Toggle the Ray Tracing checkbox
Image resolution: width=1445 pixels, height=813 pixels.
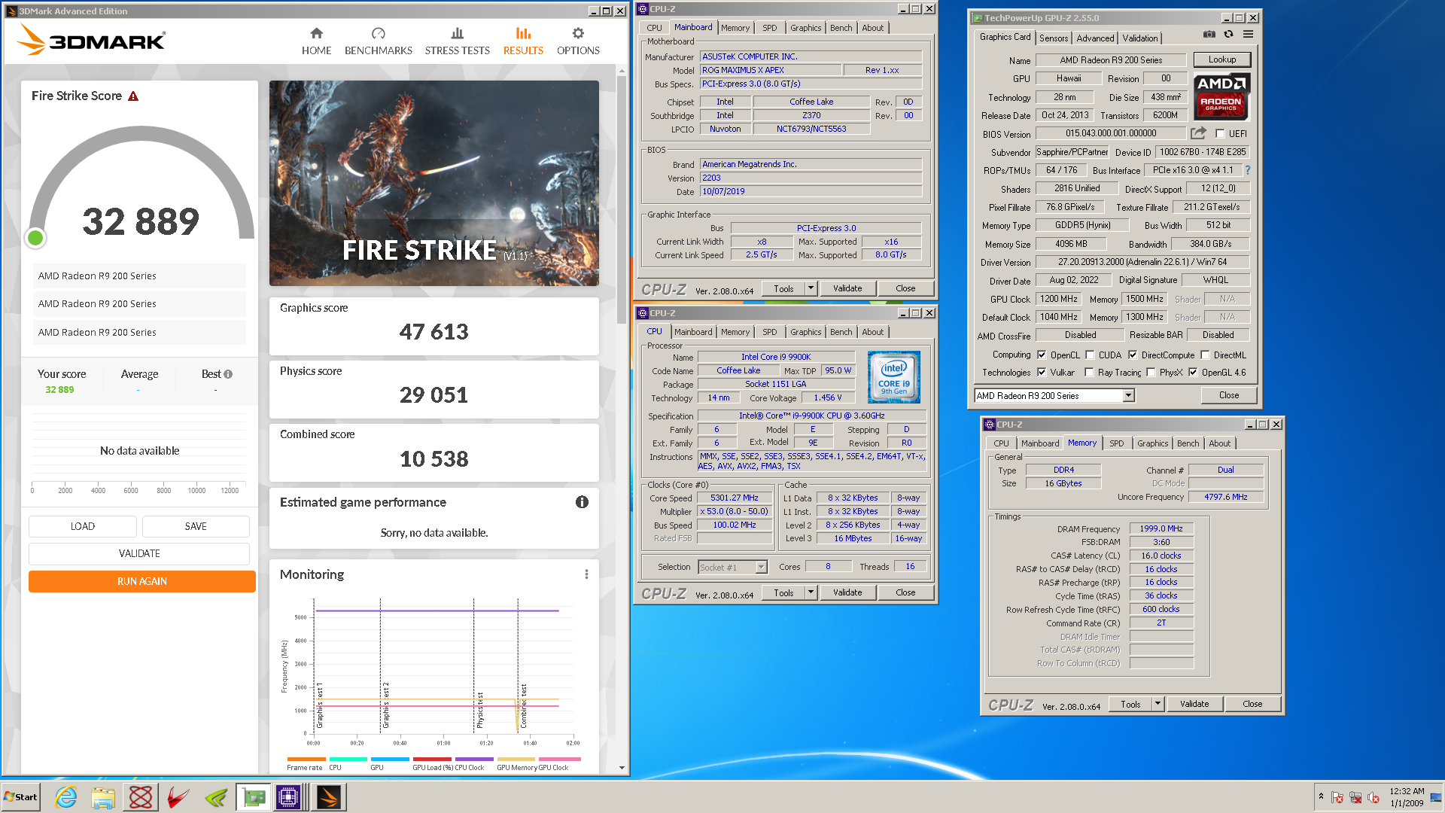pyautogui.click(x=1089, y=373)
